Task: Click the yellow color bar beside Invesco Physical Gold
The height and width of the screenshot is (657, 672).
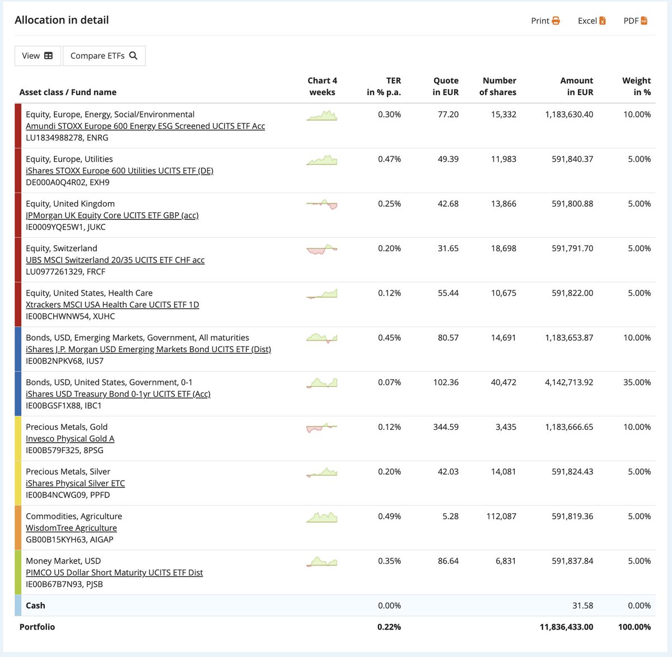Action: pyautogui.click(x=18, y=439)
